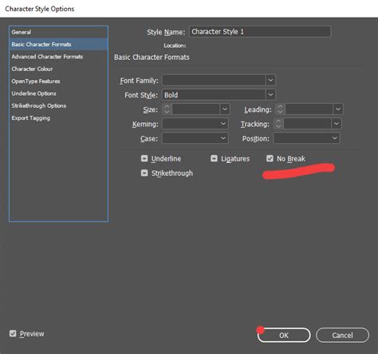Click the Location label
The image size is (378, 354).
[175, 46]
